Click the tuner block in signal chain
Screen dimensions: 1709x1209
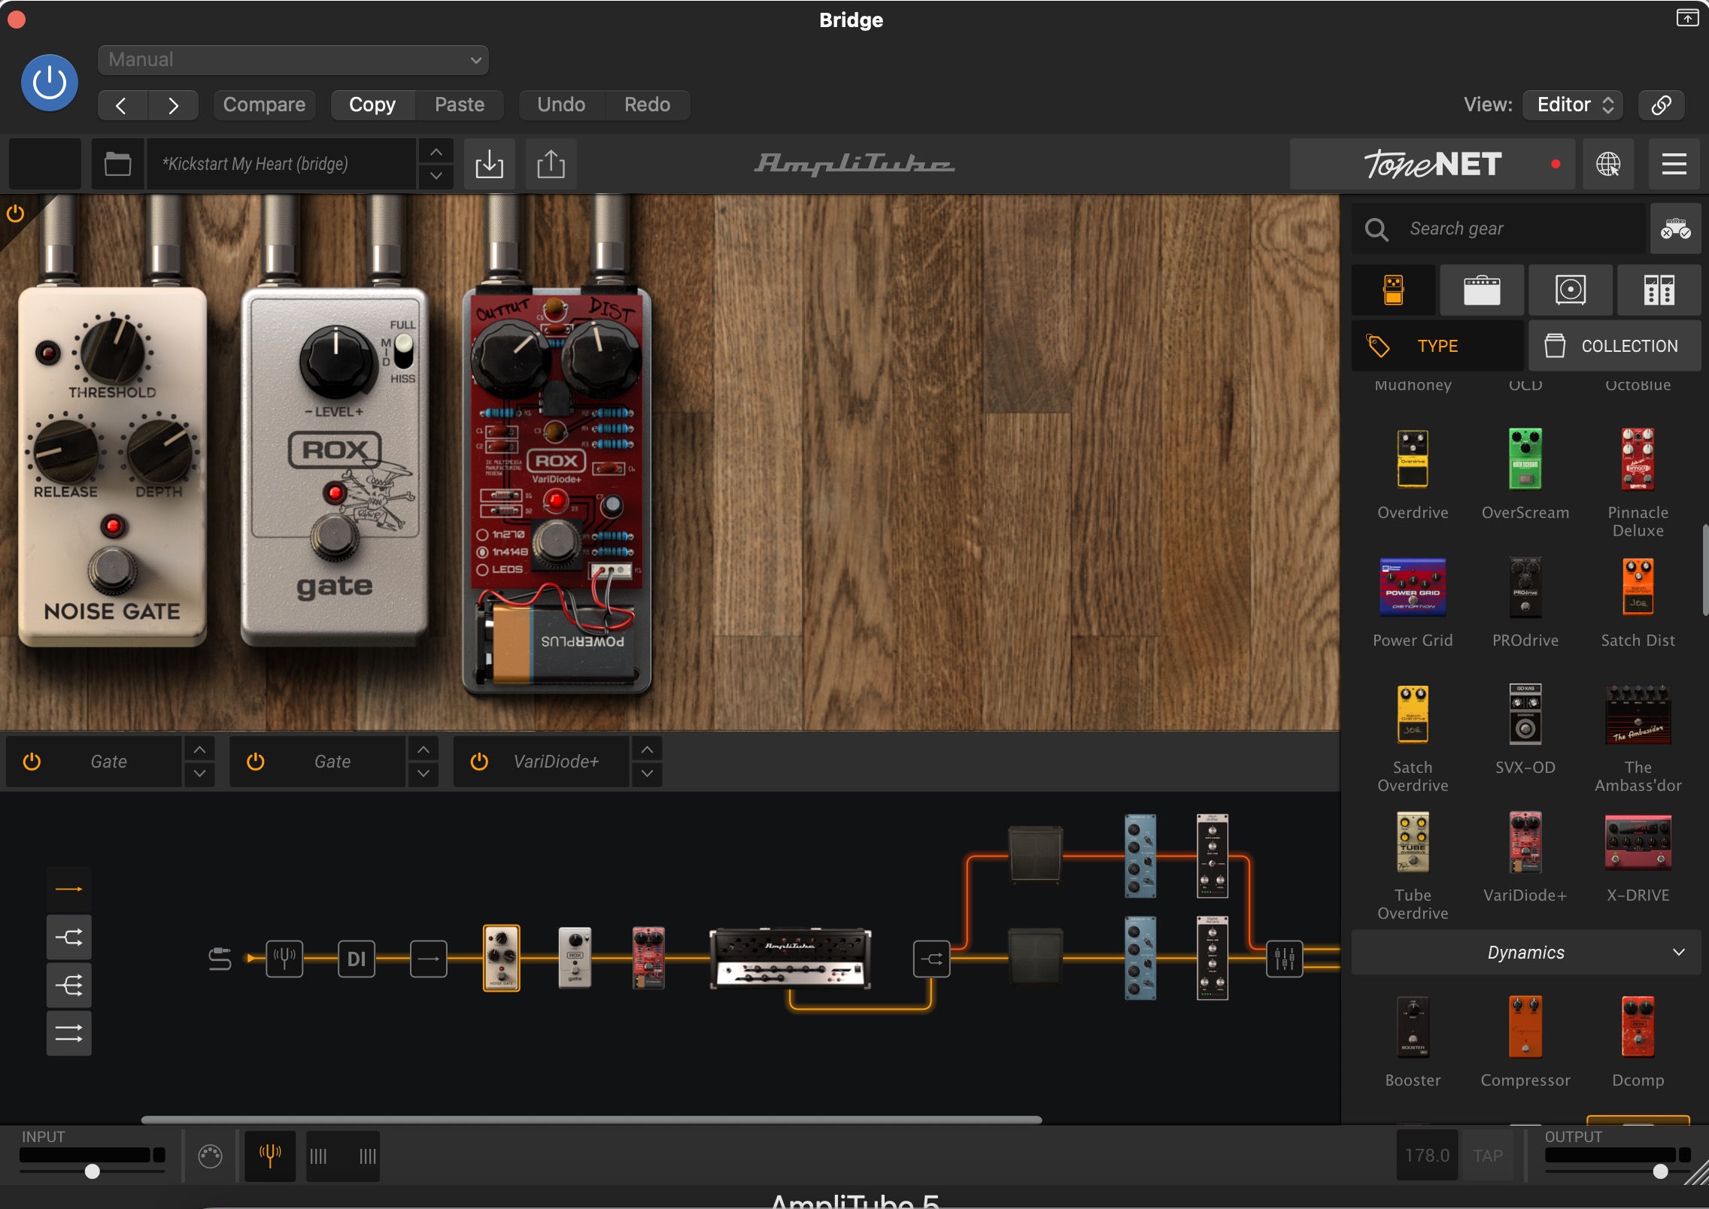284,959
